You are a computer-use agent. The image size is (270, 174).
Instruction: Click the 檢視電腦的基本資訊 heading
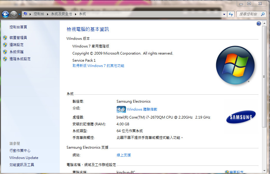tap(88, 29)
